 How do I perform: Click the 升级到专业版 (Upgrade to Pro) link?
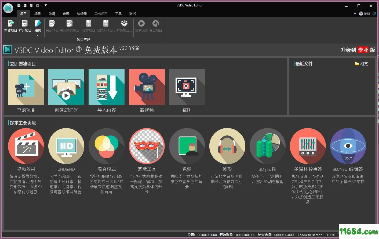[358, 50]
